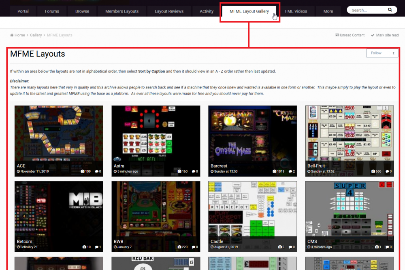Click the Home breadcrumb house icon
The height and width of the screenshot is (270, 405).
coord(12,35)
